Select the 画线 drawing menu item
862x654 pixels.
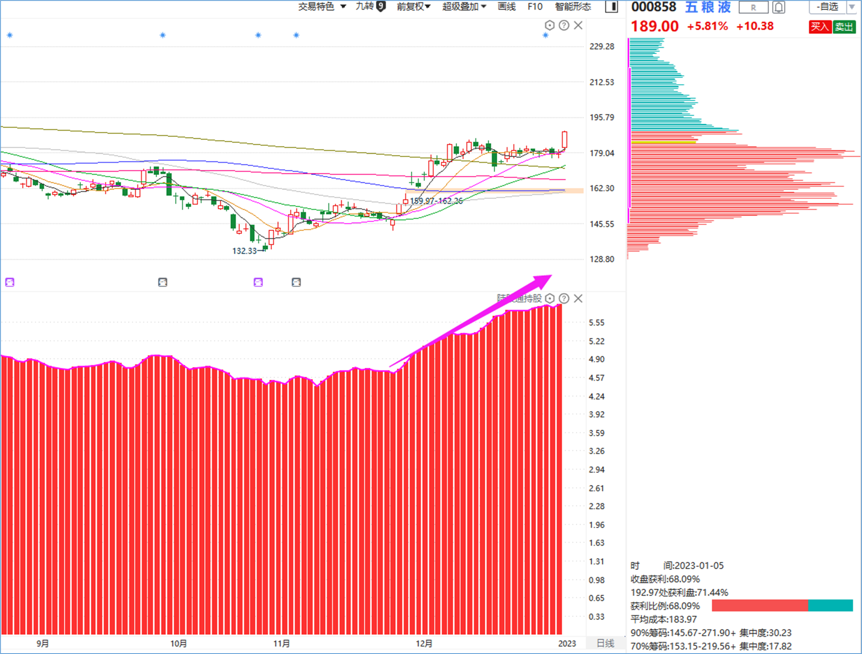(x=507, y=7)
